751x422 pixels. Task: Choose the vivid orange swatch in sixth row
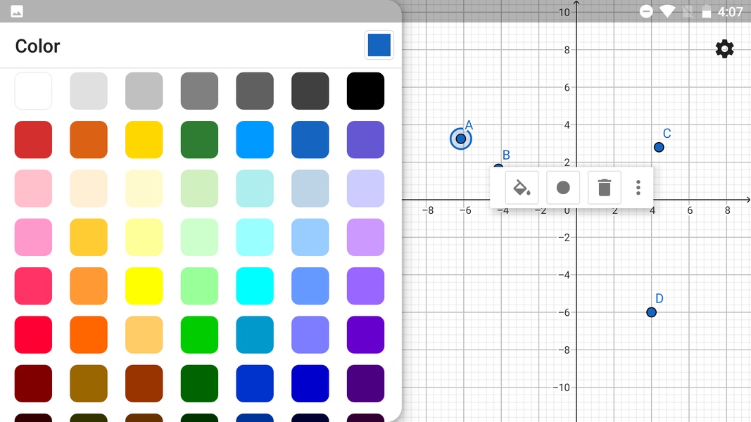point(89,335)
